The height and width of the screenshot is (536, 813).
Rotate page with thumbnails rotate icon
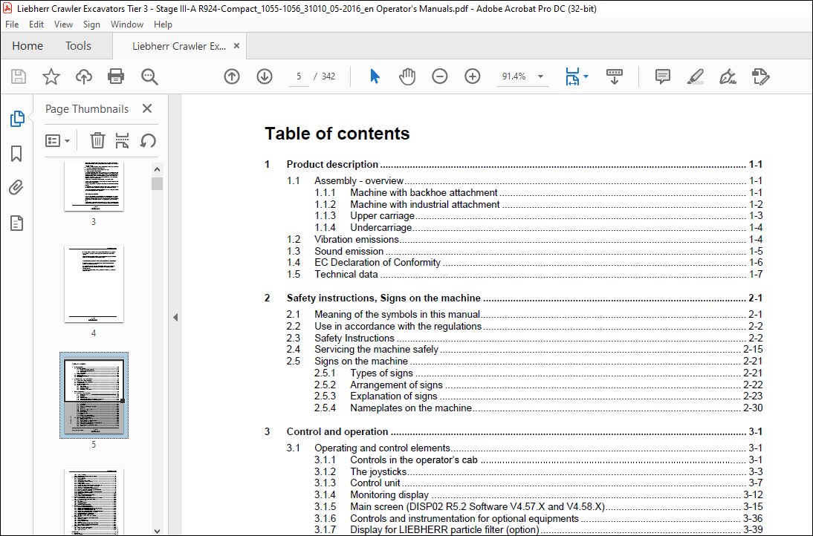148,140
